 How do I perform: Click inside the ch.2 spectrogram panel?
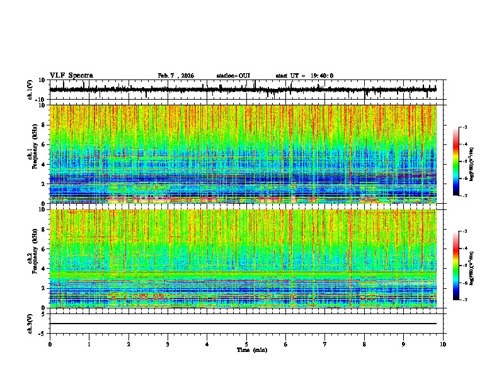243,259
